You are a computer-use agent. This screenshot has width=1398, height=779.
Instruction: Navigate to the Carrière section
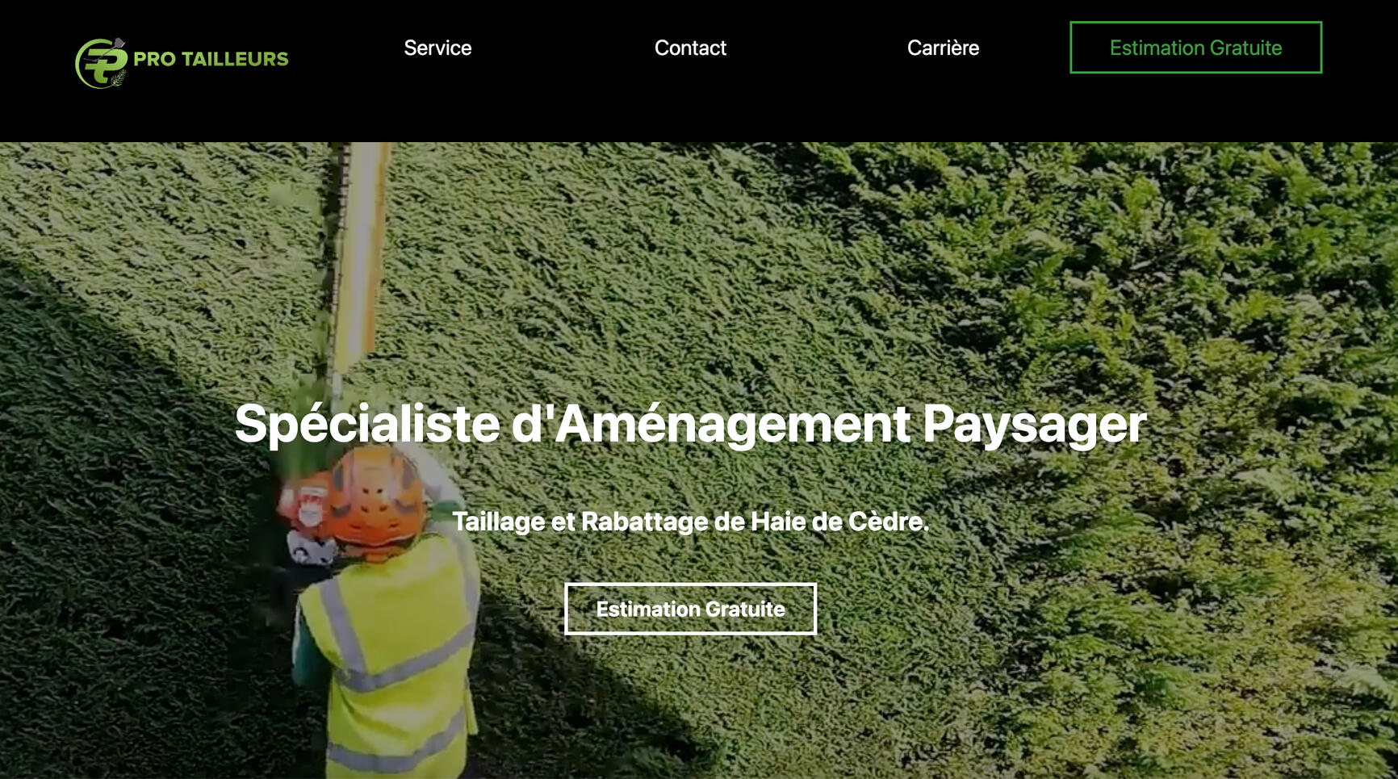tap(944, 48)
